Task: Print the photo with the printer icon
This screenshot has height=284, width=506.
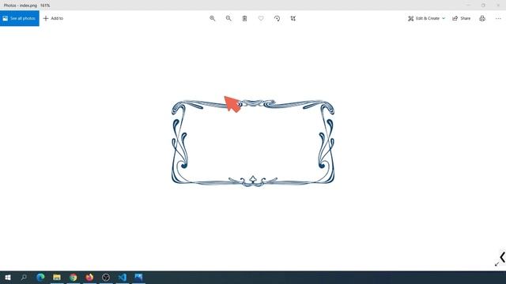Action: click(x=482, y=18)
